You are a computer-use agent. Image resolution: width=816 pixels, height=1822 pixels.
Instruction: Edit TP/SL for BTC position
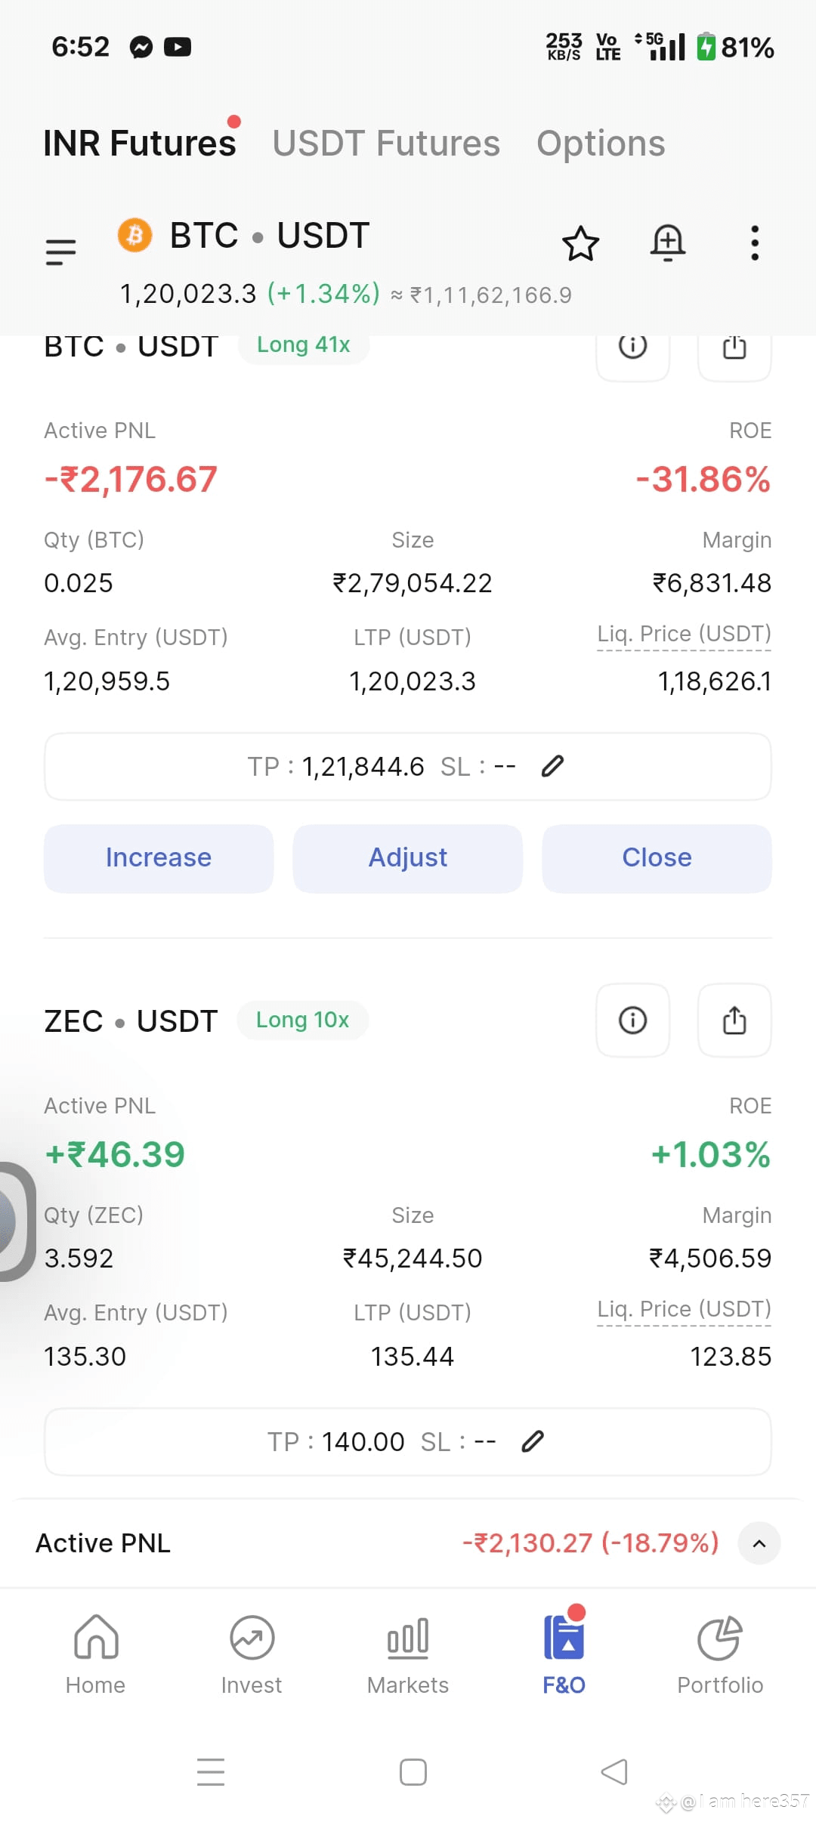(552, 766)
